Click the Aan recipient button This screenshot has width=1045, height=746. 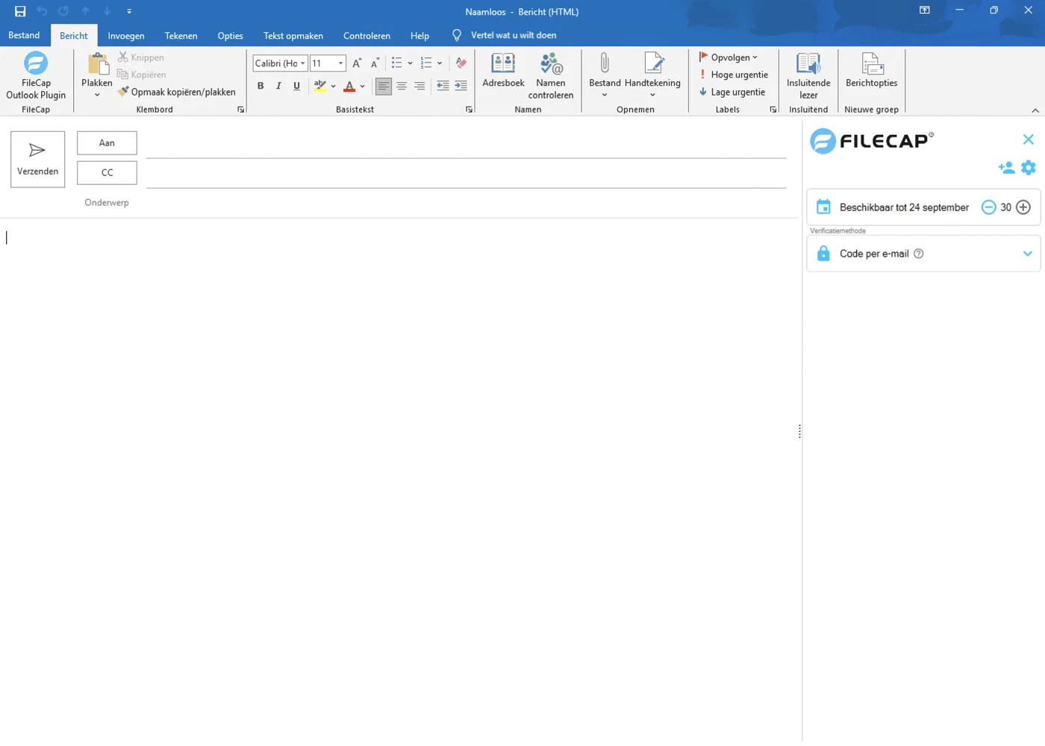[107, 142]
